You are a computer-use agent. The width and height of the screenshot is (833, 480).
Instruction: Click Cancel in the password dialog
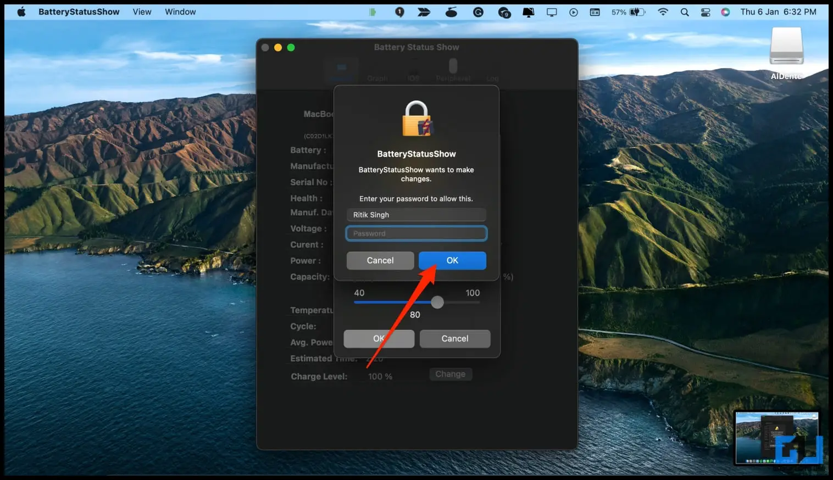pyautogui.click(x=380, y=260)
